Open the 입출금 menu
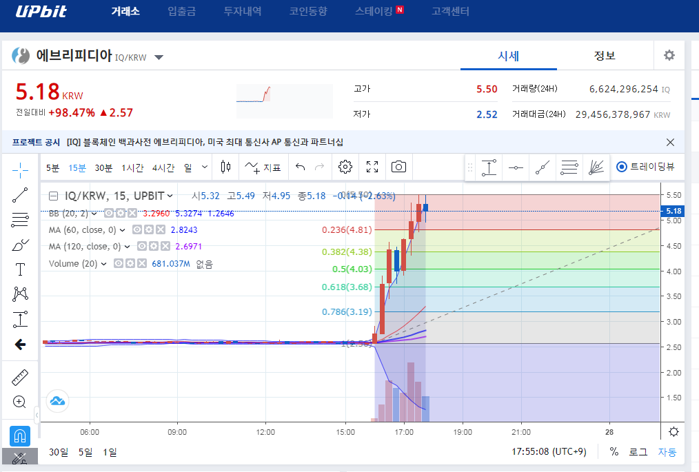This screenshot has width=699, height=472. (x=182, y=11)
